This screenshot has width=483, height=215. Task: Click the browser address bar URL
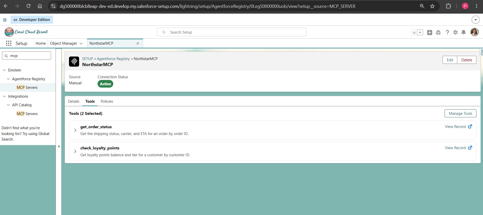208,6
